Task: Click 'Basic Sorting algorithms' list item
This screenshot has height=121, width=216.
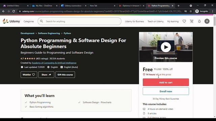Action: pyautogui.click(x=41, y=107)
